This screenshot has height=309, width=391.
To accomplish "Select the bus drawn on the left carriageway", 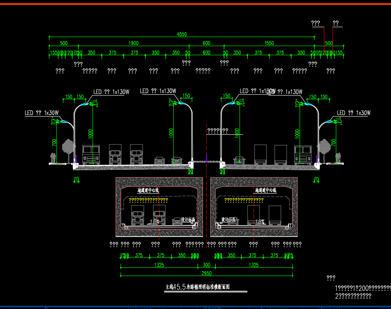I will tap(91, 155).
